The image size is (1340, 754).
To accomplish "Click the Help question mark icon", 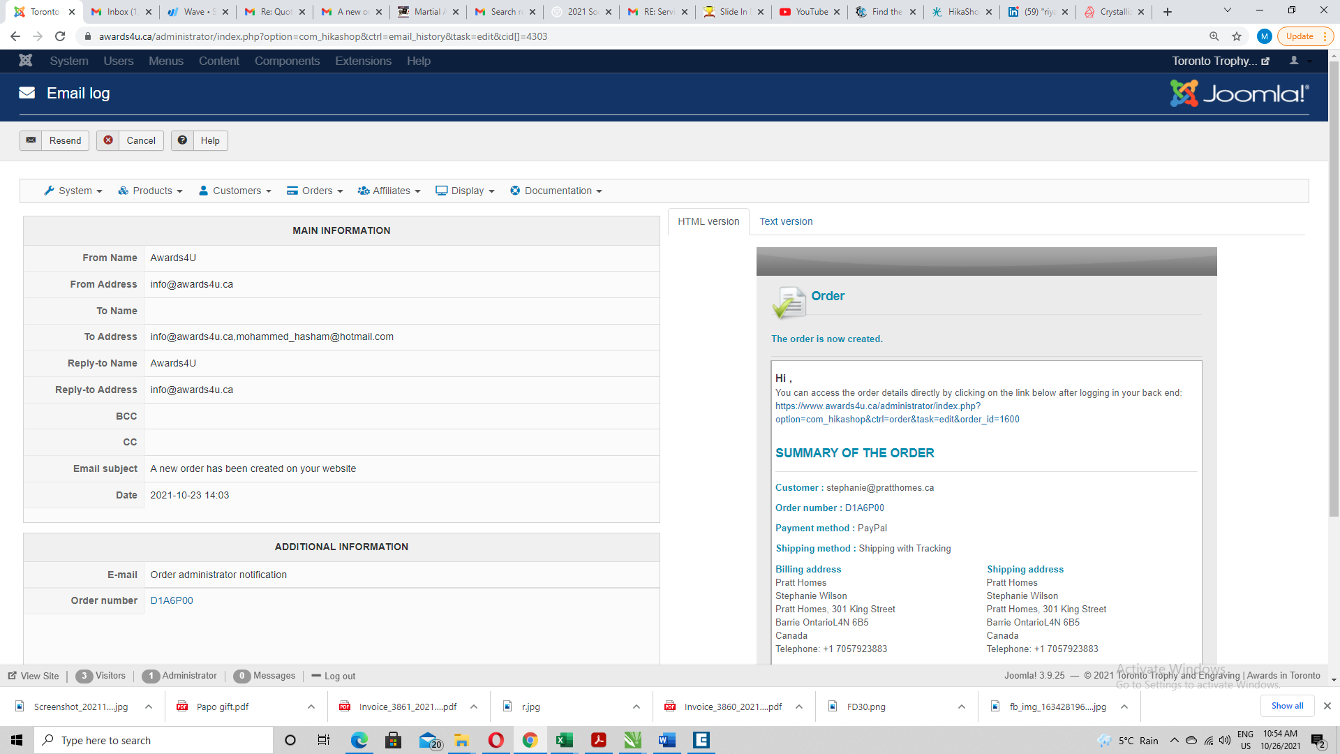I will coord(182,140).
